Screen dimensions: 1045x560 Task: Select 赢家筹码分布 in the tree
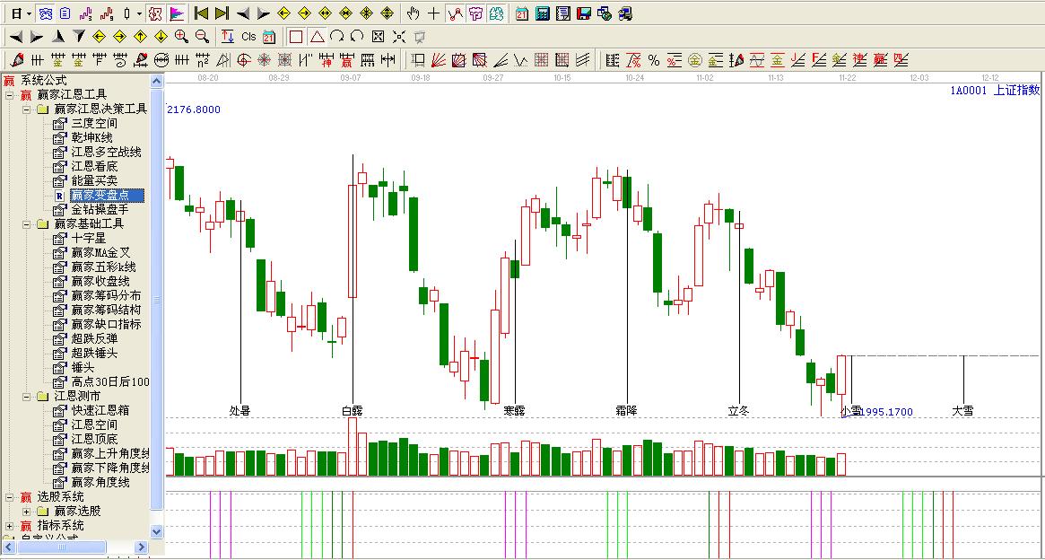pyautogui.click(x=106, y=295)
